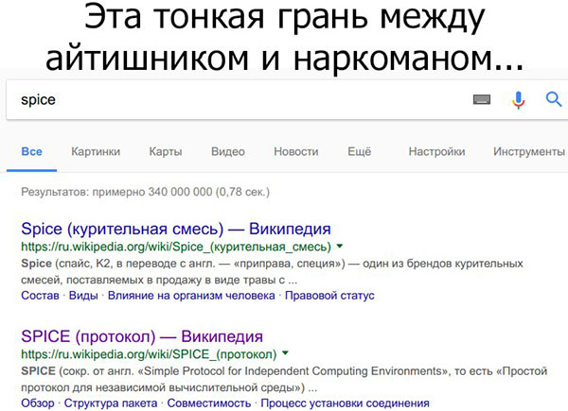Click the on-screen keyboard icon
Viewport: 568px width, 411px height.
click(x=483, y=99)
